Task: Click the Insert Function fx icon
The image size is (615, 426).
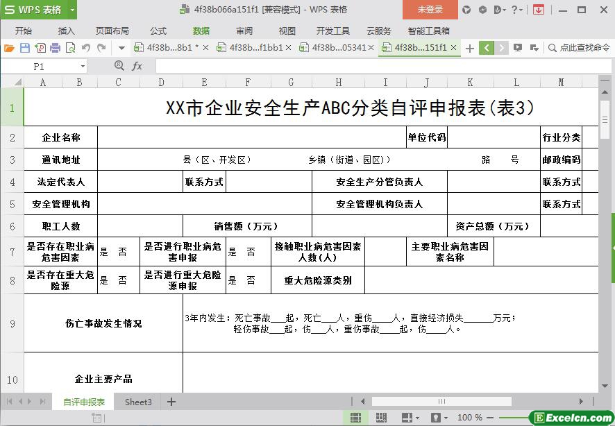Action: 137,66
